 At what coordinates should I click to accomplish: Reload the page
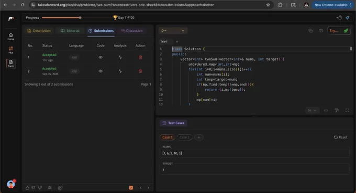click(23, 5)
